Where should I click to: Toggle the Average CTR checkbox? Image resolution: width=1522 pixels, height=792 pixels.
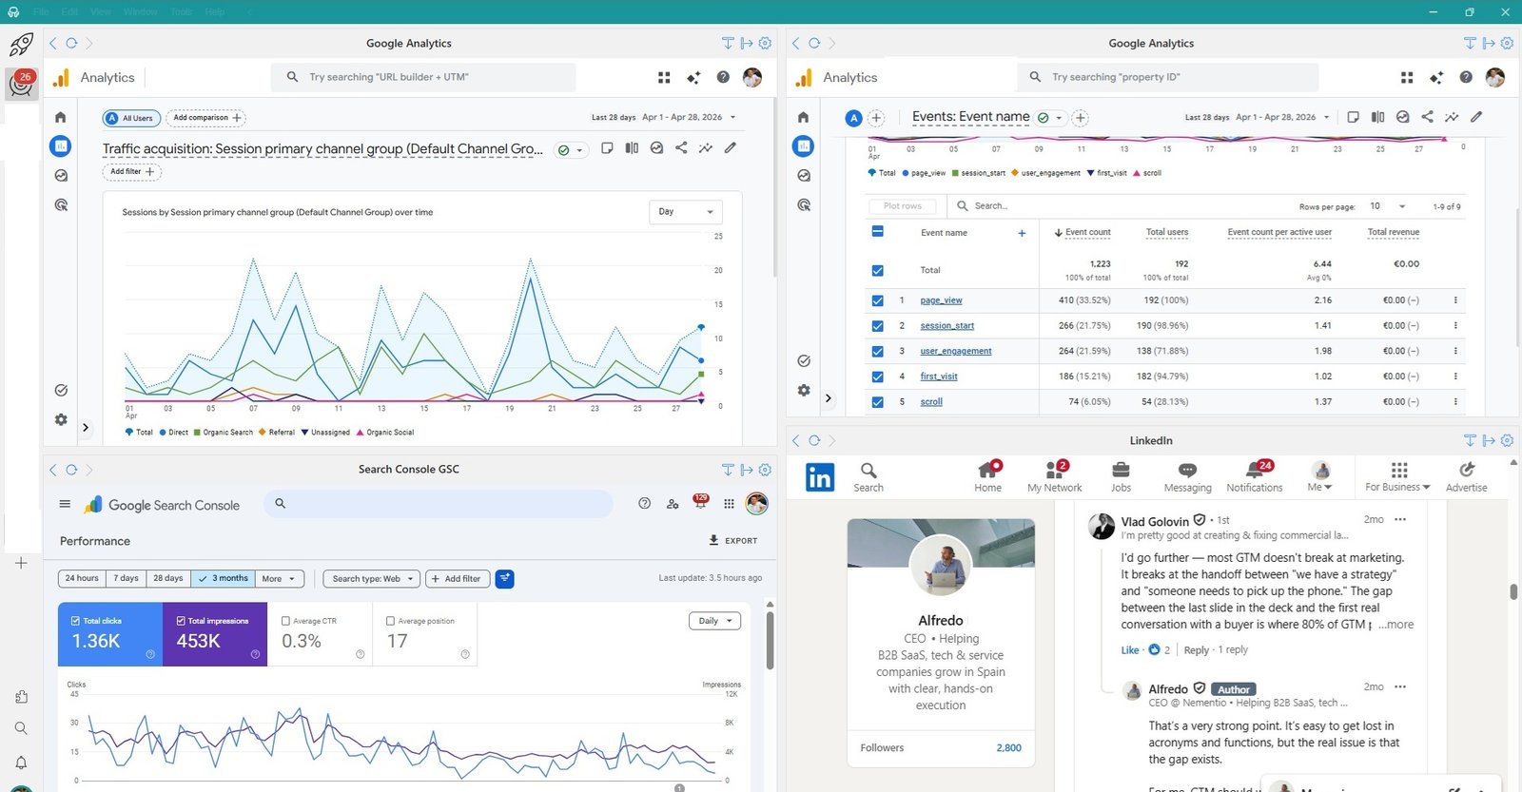pos(286,621)
